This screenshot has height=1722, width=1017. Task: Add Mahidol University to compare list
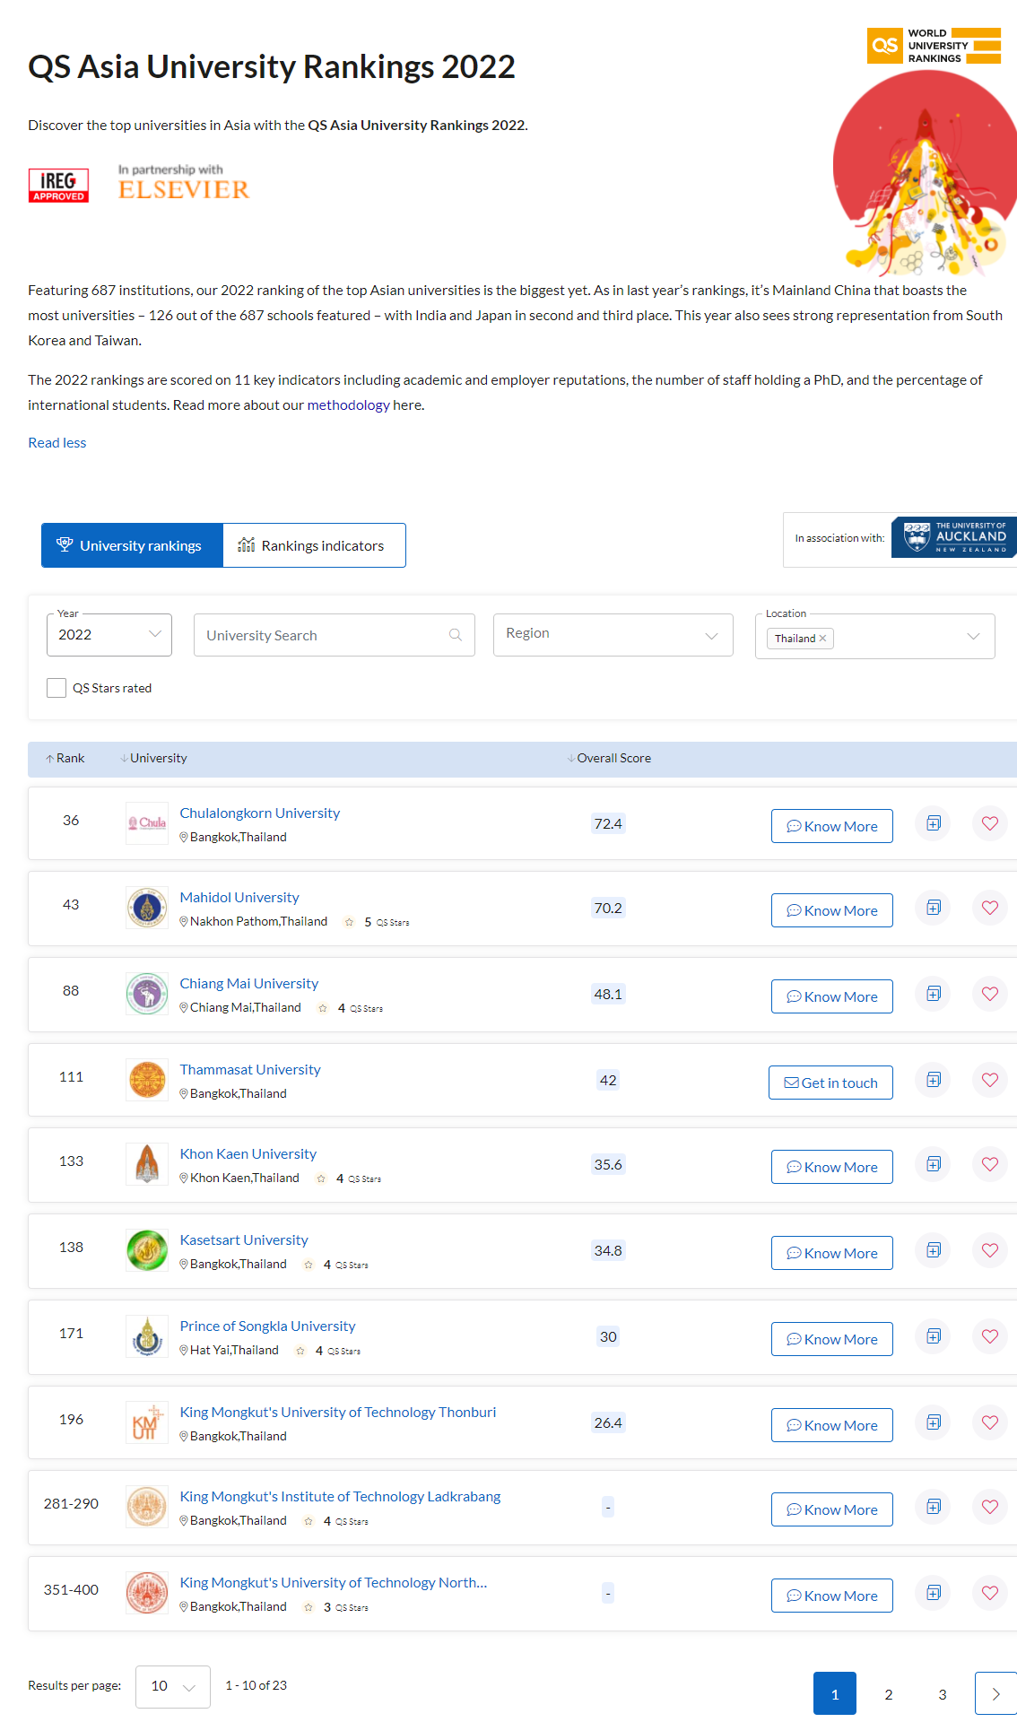(934, 908)
